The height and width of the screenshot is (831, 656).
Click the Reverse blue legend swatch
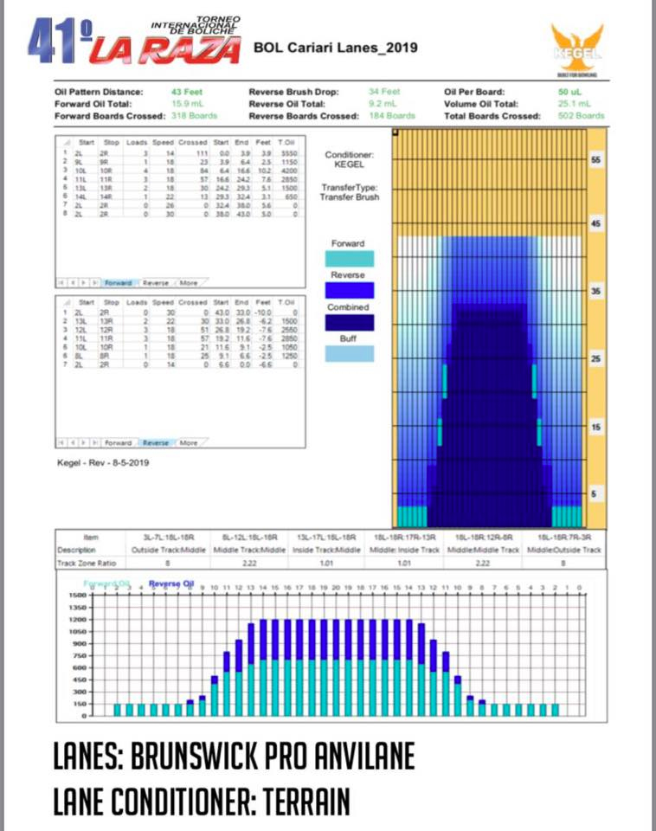click(x=349, y=291)
